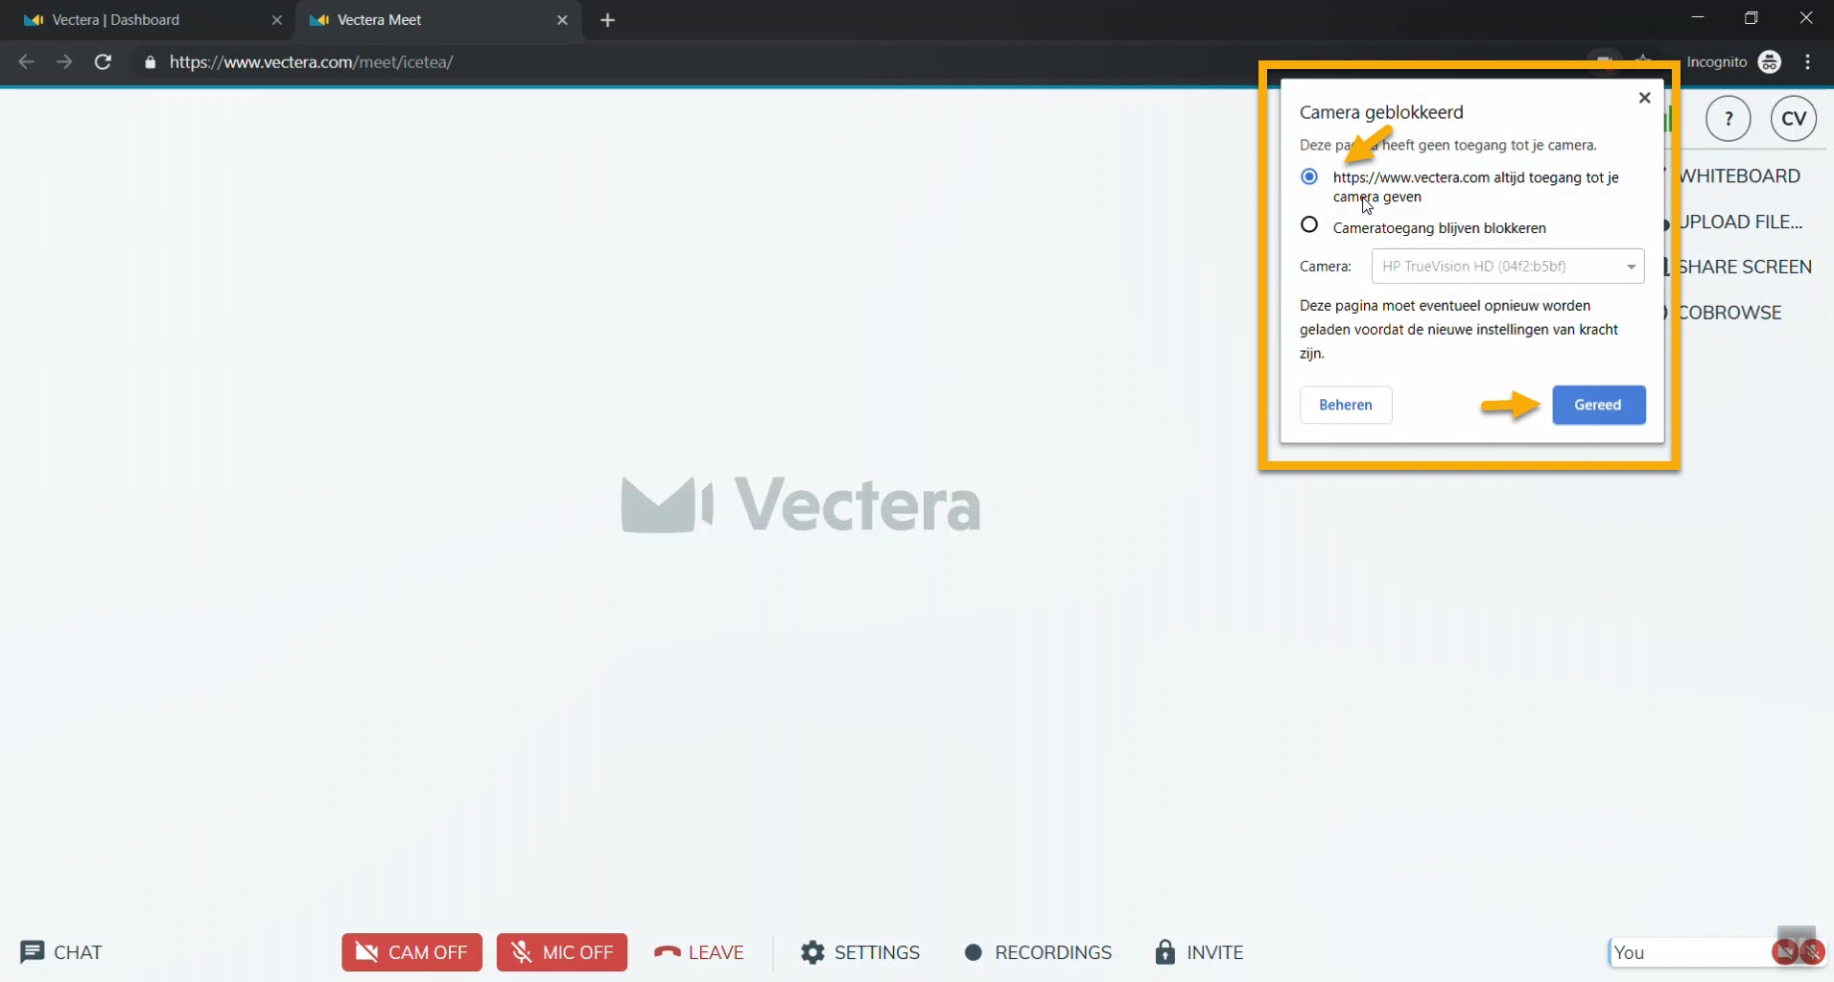The height and width of the screenshot is (982, 1834).
Task: Click the muted mic icon beside You
Action: (1812, 952)
